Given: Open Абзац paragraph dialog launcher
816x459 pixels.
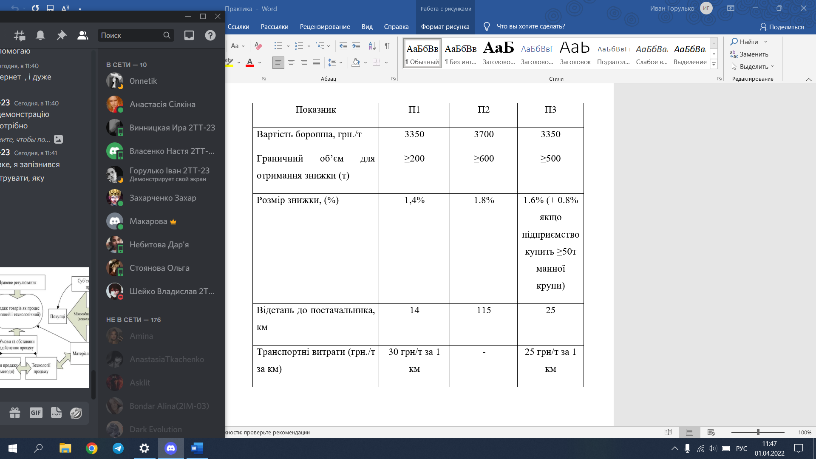Looking at the screenshot, I should coord(394,79).
